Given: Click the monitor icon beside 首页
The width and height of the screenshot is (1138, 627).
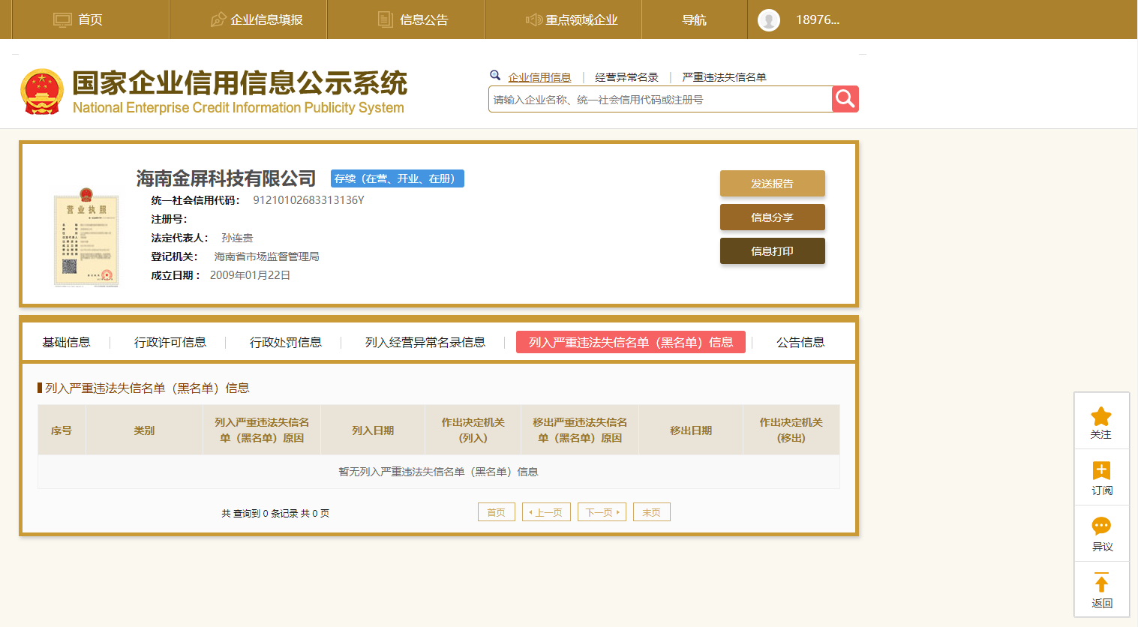Looking at the screenshot, I should tap(62, 19).
